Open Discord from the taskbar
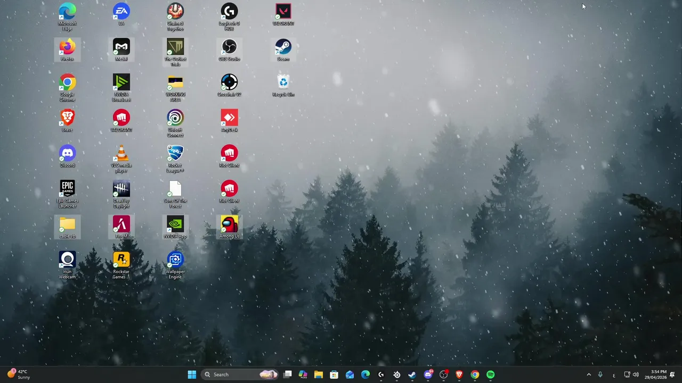Viewport: 682px width, 383px height. (428, 374)
